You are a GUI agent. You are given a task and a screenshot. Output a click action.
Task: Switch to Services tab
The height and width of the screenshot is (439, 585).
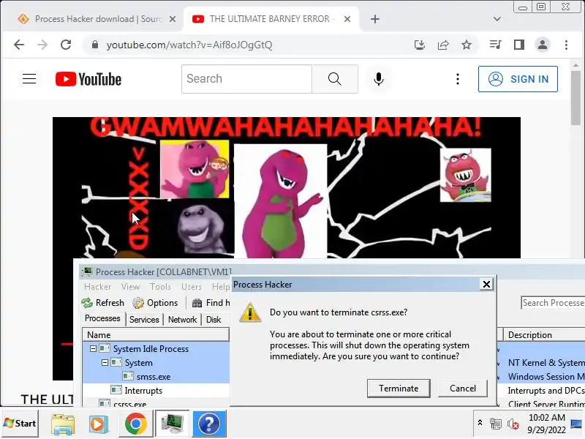click(x=144, y=320)
